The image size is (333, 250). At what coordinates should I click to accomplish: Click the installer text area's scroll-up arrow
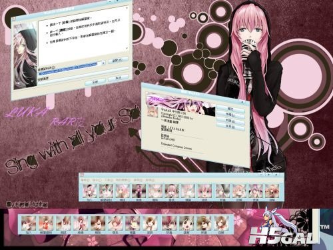127,8
